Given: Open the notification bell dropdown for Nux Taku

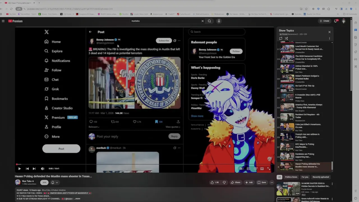Looking at the screenshot, I should (x=54, y=182).
